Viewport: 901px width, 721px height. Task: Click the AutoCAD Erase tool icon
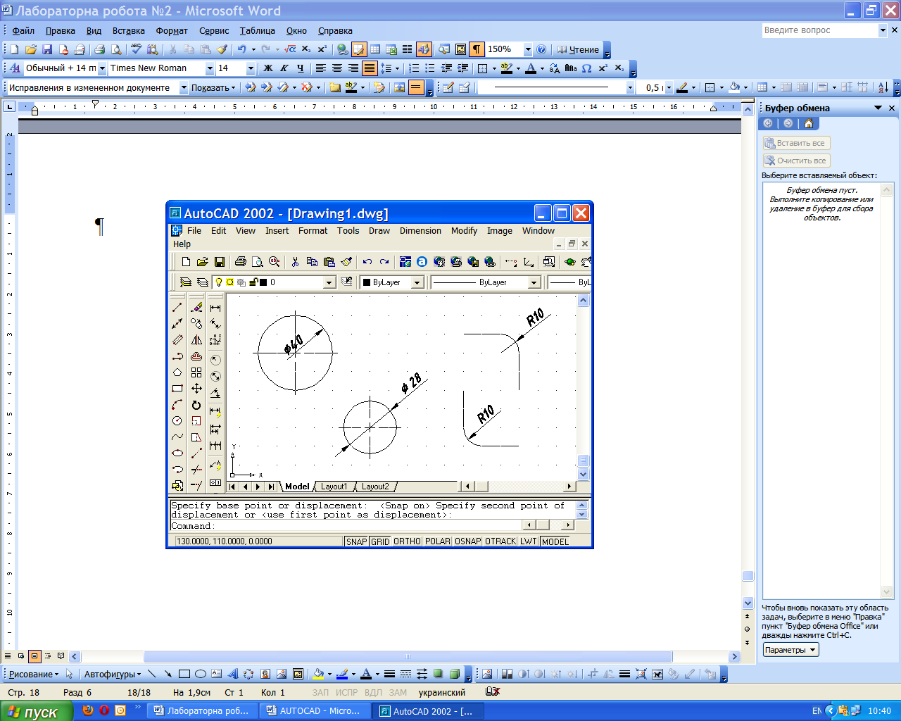click(x=196, y=308)
